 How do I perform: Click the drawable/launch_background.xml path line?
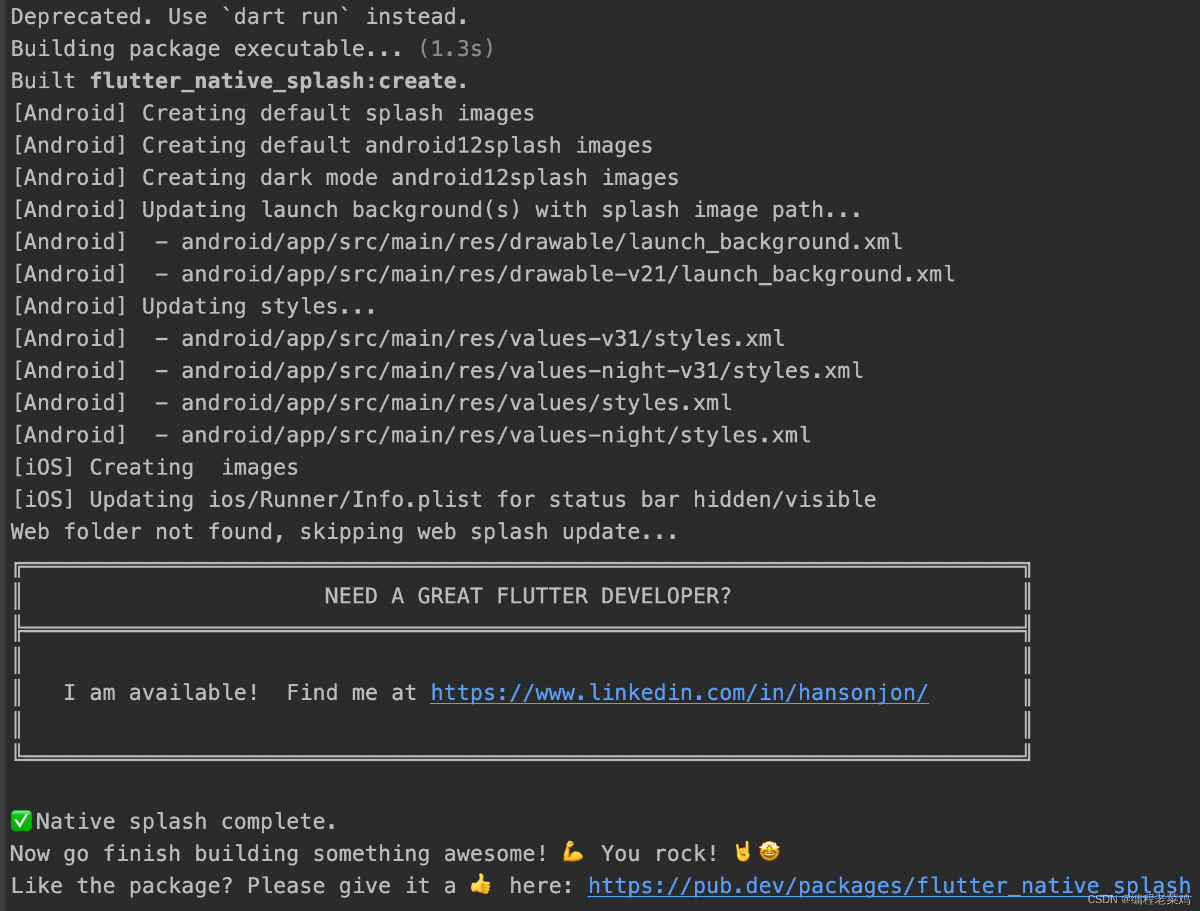[541, 242]
